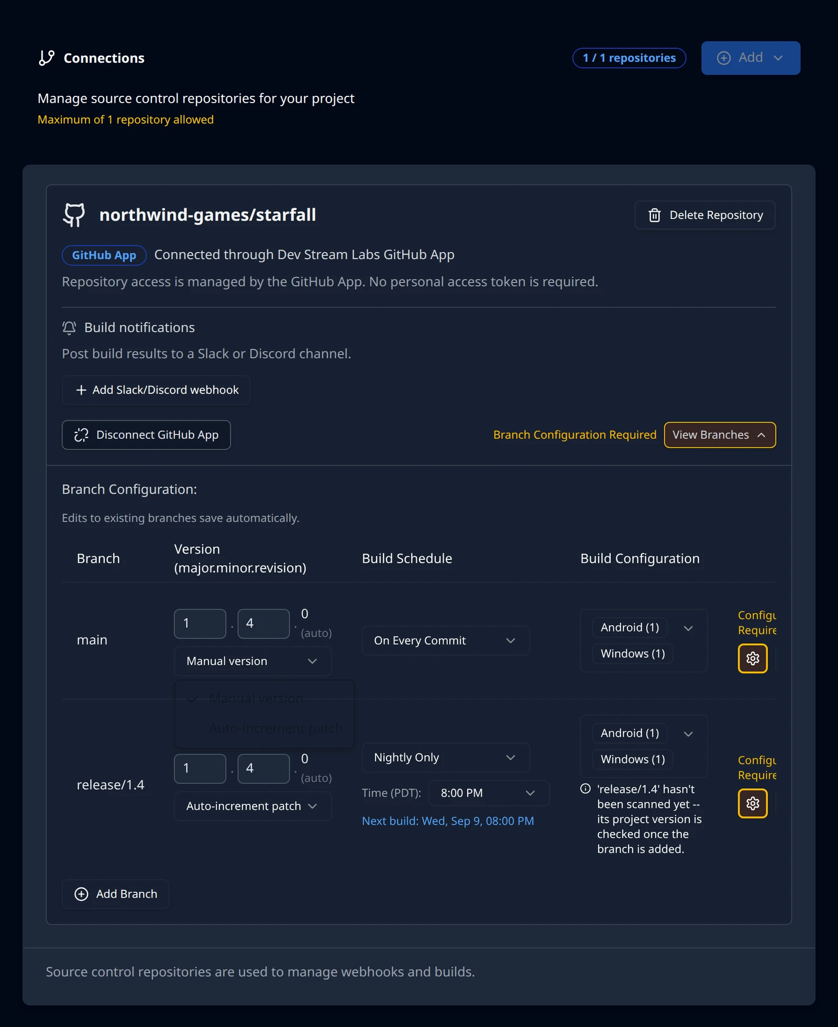Click the trash icon in Delete Repository
Viewport: 838px width, 1027px height.
[655, 215]
